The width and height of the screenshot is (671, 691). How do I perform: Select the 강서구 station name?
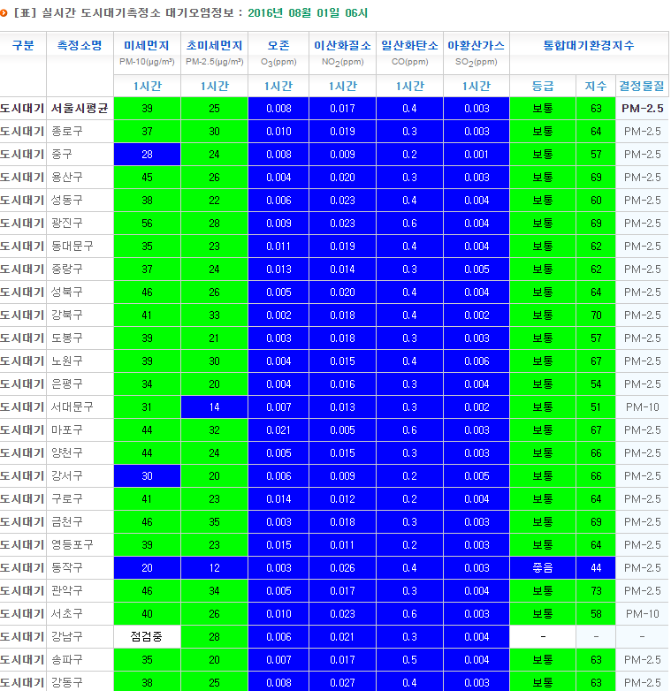(x=67, y=476)
